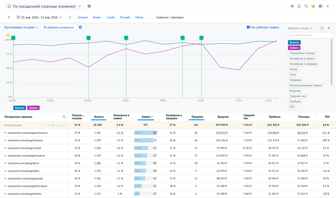The image size is (336, 198).
Task: Open the Группировать по дням dropdown
Action: tap(21, 27)
